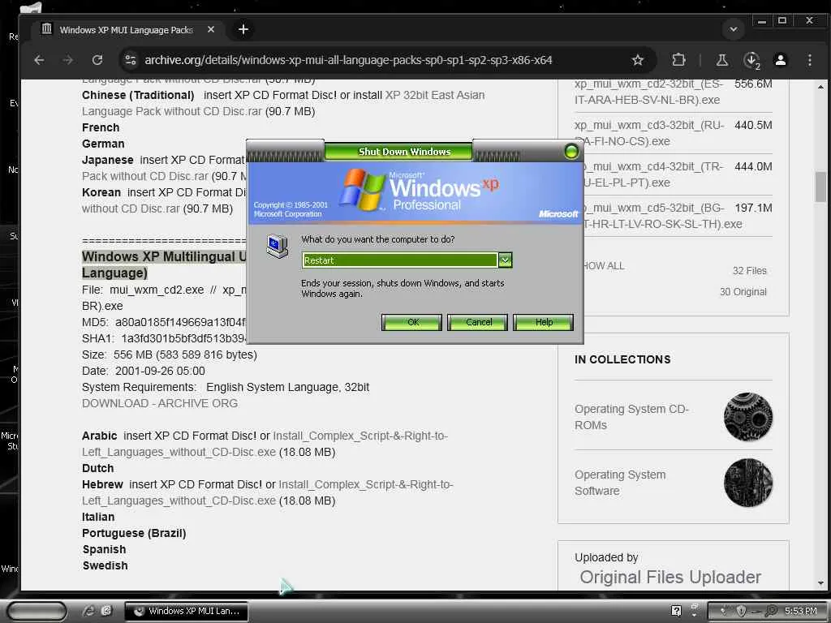
Task: Click the scrollbar up arrow
Action: (820, 86)
